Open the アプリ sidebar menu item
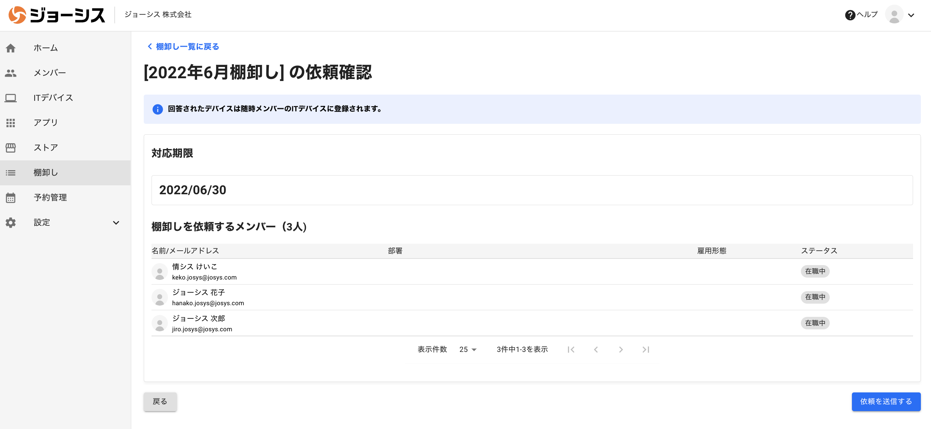931x429 pixels. [46, 123]
